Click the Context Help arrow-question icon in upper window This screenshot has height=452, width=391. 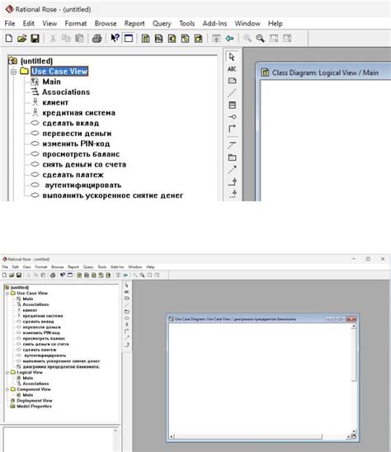pos(115,38)
